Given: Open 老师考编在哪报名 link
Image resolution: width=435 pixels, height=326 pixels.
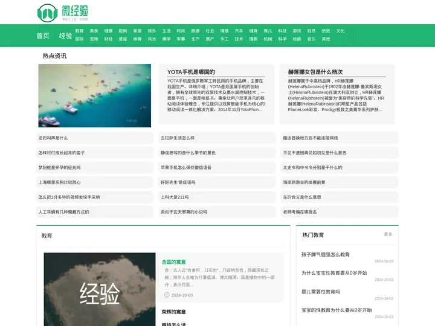Looking at the screenshot, I should click(300, 212).
